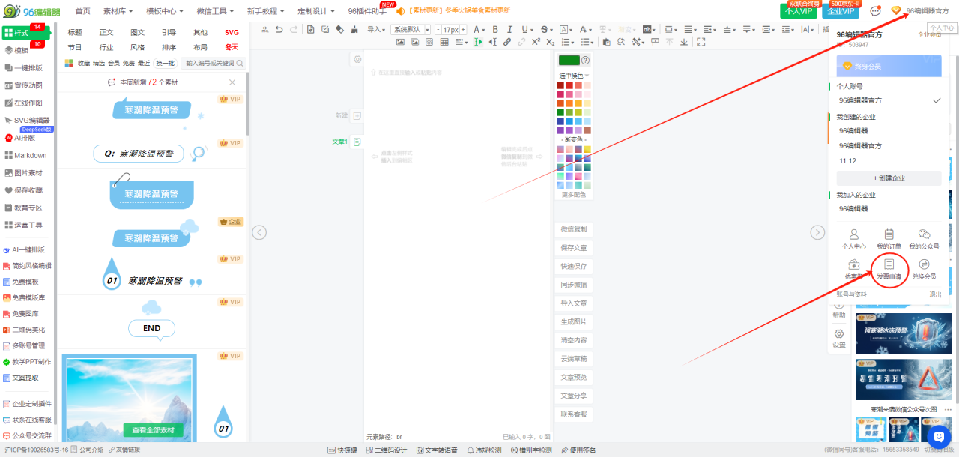Click the 保存文章 button

pyautogui.click(x=573, y=248)
